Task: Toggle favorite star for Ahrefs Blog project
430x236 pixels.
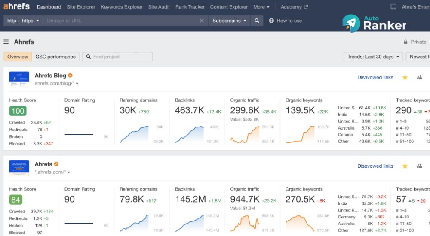Action: click(x=405, y=78)
